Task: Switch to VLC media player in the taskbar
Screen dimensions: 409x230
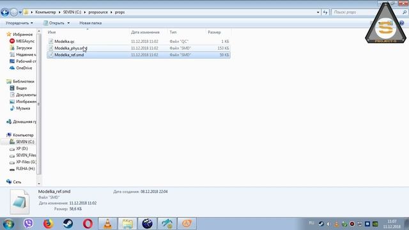Action: tap(107, 224)
